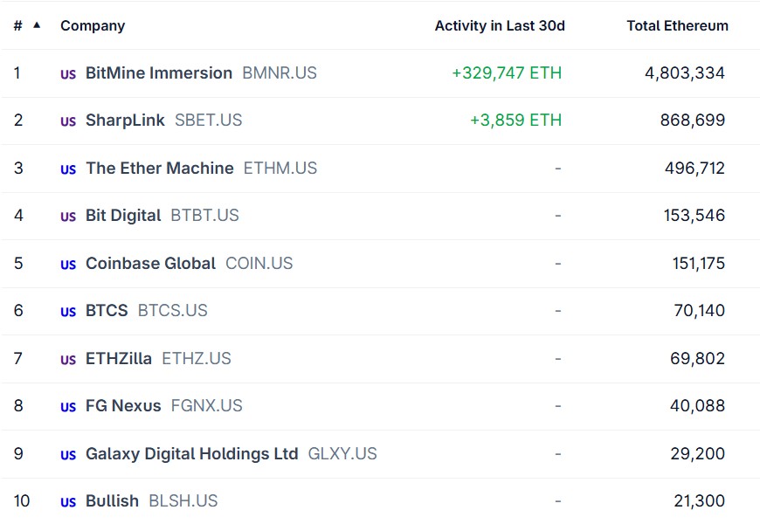760x524 pixels.
Task: Click the US flag icon beside Bit Digital
Action: (67, 216)
